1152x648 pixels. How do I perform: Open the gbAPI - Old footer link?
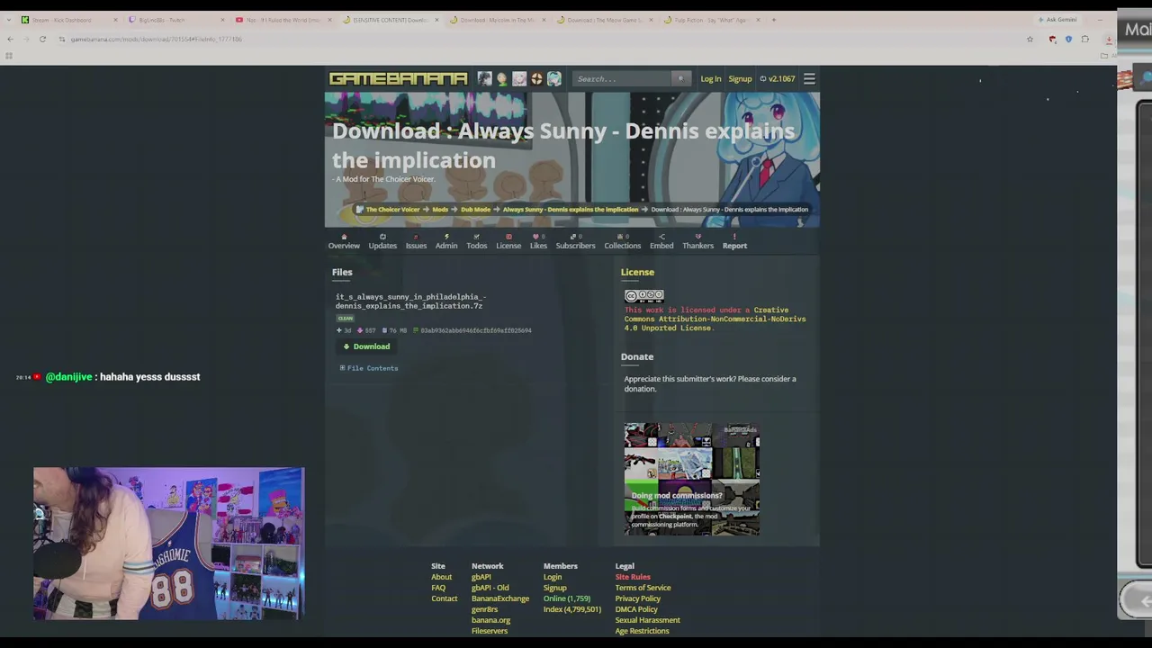click(x=490, y=588)
